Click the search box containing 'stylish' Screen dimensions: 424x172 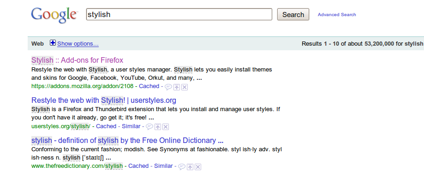pos(179,14)
